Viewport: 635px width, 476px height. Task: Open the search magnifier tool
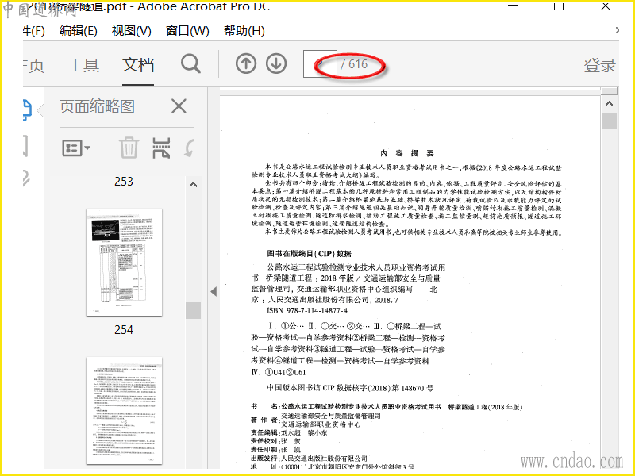190,64
